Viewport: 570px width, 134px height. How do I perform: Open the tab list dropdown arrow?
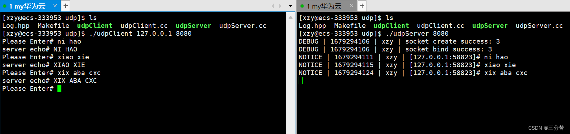click(x=290, y=6)
